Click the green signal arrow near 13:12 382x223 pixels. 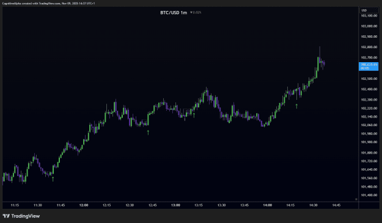pos(194,115)
